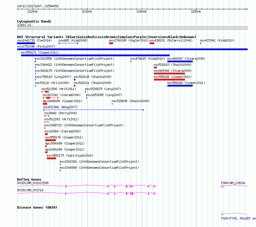Click esv1526675 (Levy2007) label
The width and height of the screenshot is (256, 227).
click(103, 89)
